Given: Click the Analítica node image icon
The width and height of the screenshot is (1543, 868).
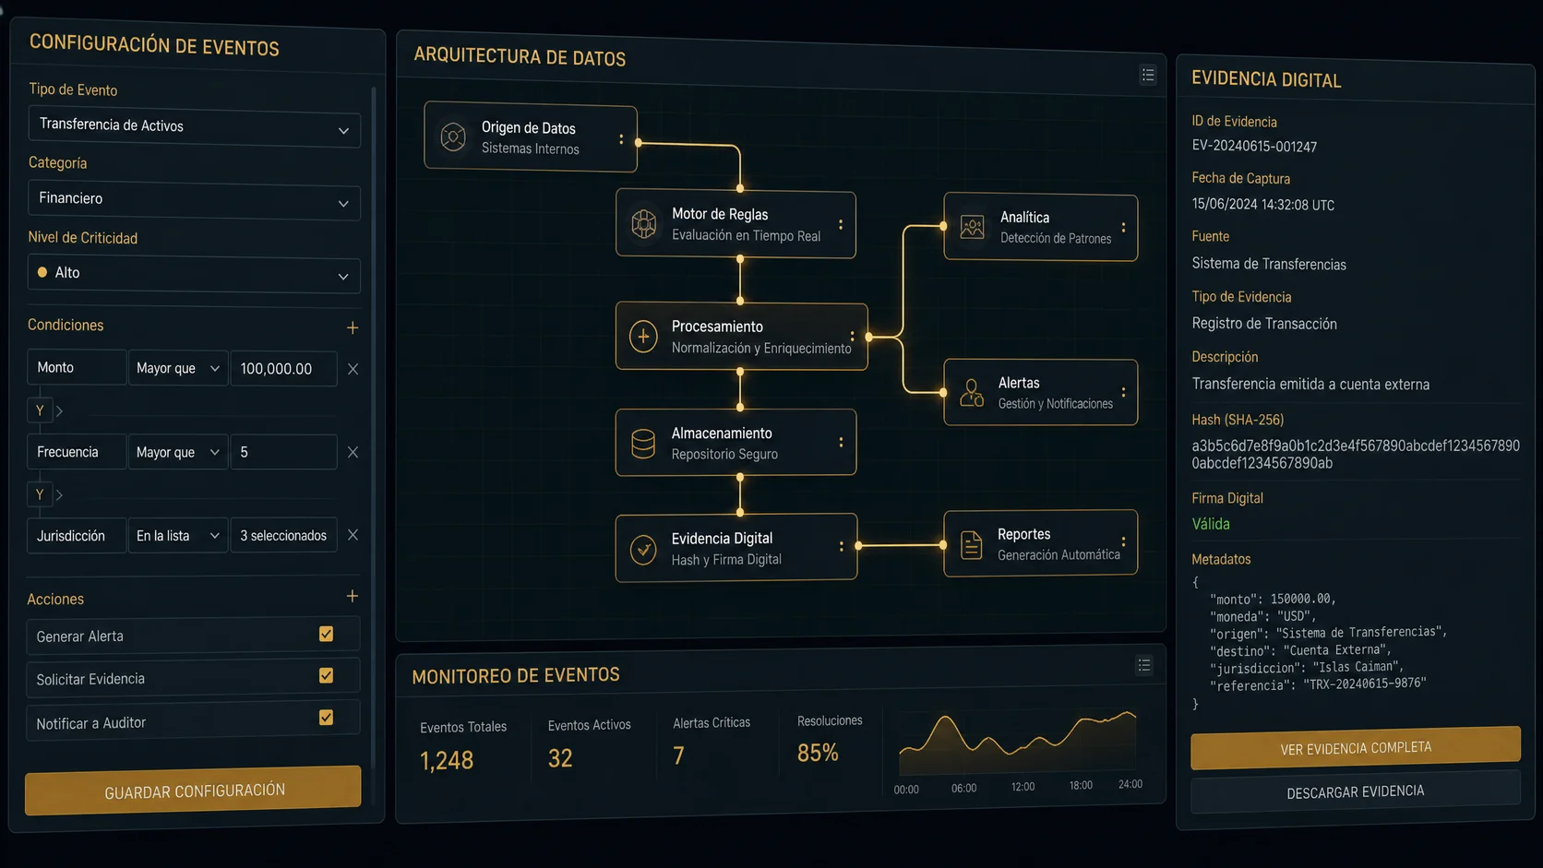Looking at the screenshot, I should [973, 227].
